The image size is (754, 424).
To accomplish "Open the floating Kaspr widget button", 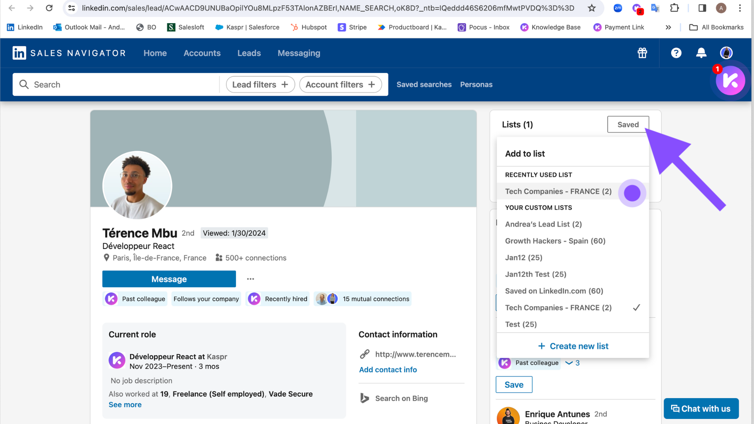I will (x=730, y=80).
